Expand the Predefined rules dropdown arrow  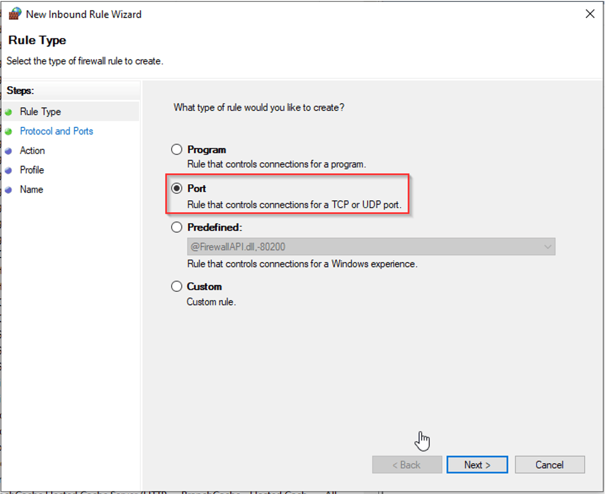pyautogui.click(x=547, y=247)
